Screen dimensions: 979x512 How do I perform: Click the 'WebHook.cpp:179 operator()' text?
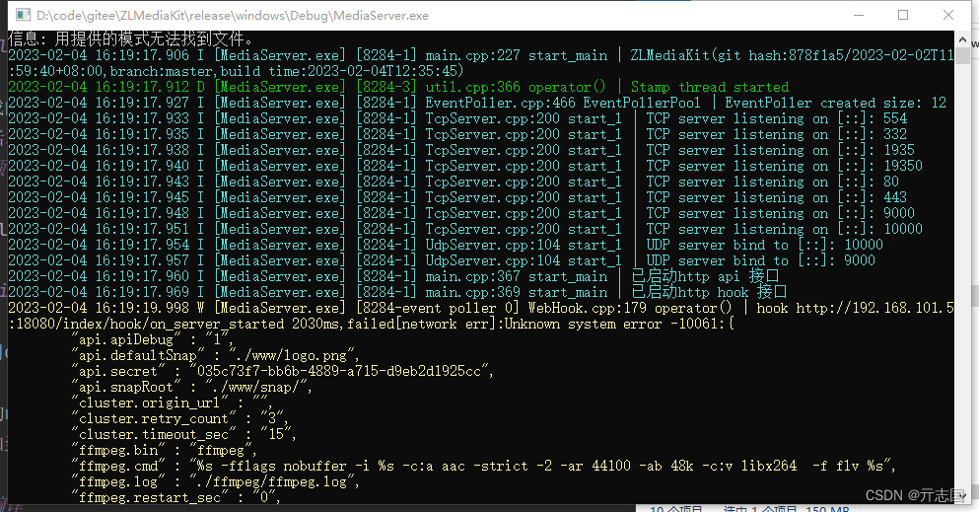(x=630, y=308)
